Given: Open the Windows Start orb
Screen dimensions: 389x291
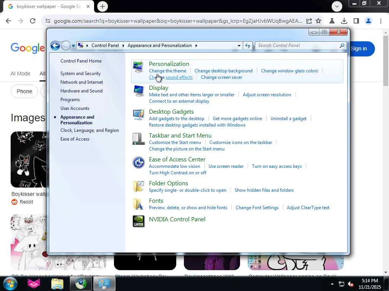Looking at the screenshot, I should pos(10,283).
